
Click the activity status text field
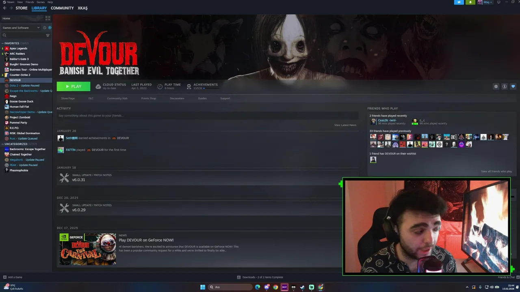(207, 116)
